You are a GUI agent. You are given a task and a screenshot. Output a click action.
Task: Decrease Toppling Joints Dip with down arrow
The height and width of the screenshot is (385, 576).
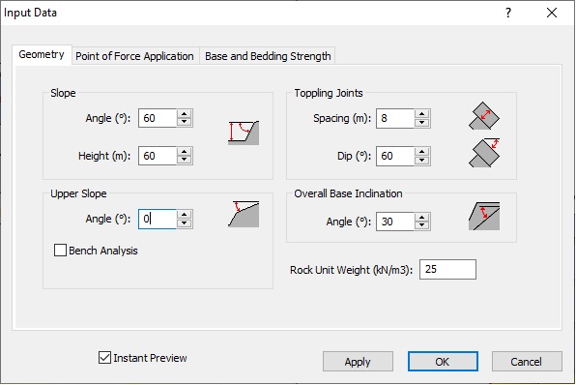(421, 161)
